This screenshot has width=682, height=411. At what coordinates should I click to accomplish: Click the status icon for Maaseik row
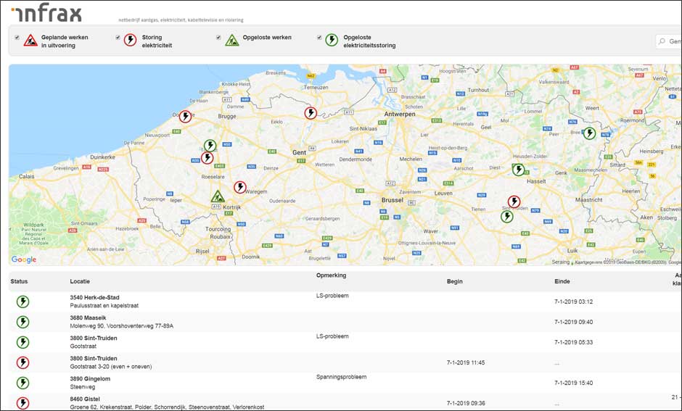pos(22,322)
